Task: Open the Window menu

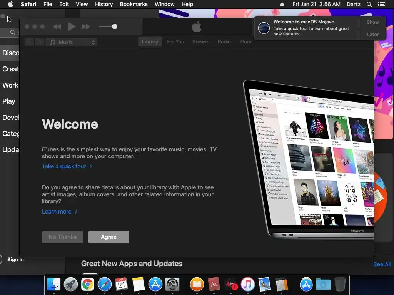Action: pos(165,4)
